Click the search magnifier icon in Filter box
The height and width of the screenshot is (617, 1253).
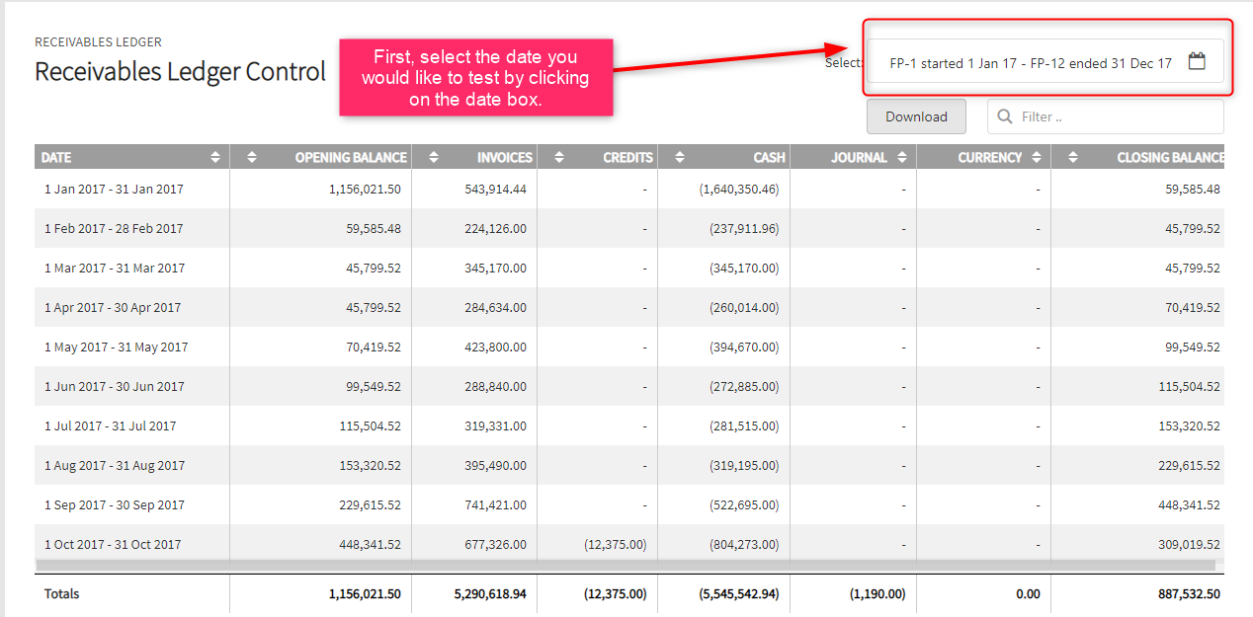(x=1005, y=116)
